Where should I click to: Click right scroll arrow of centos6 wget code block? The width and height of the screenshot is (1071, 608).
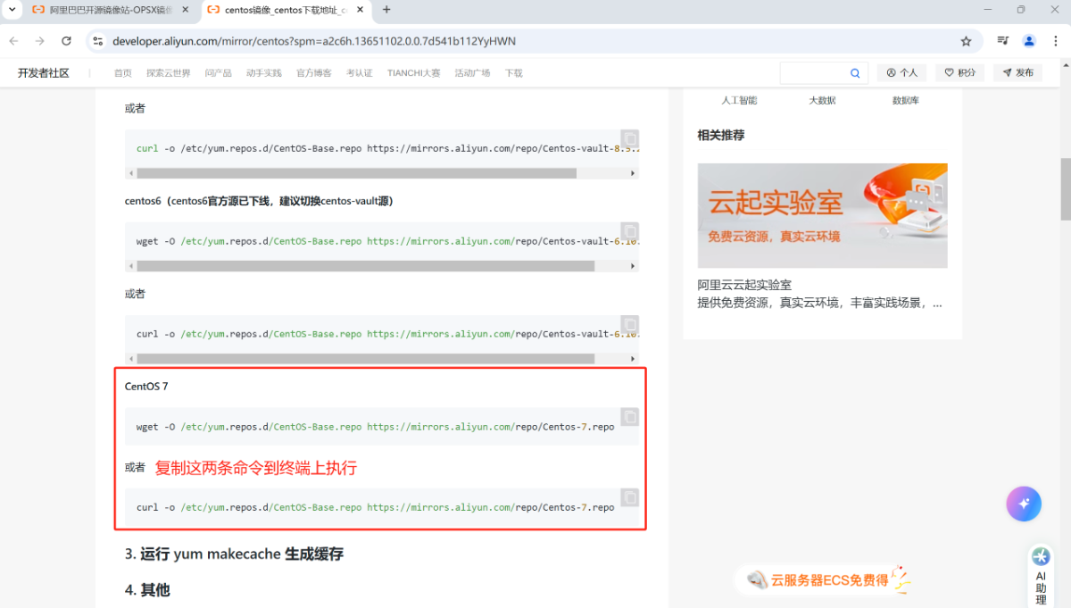point(635,266)
